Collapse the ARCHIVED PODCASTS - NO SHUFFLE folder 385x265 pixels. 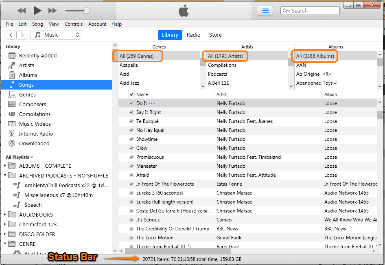(x=5, y=175)
